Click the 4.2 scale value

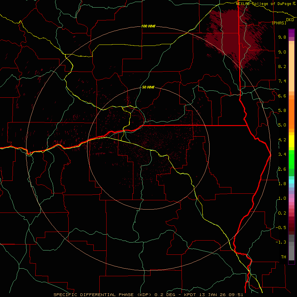(282, 140)
